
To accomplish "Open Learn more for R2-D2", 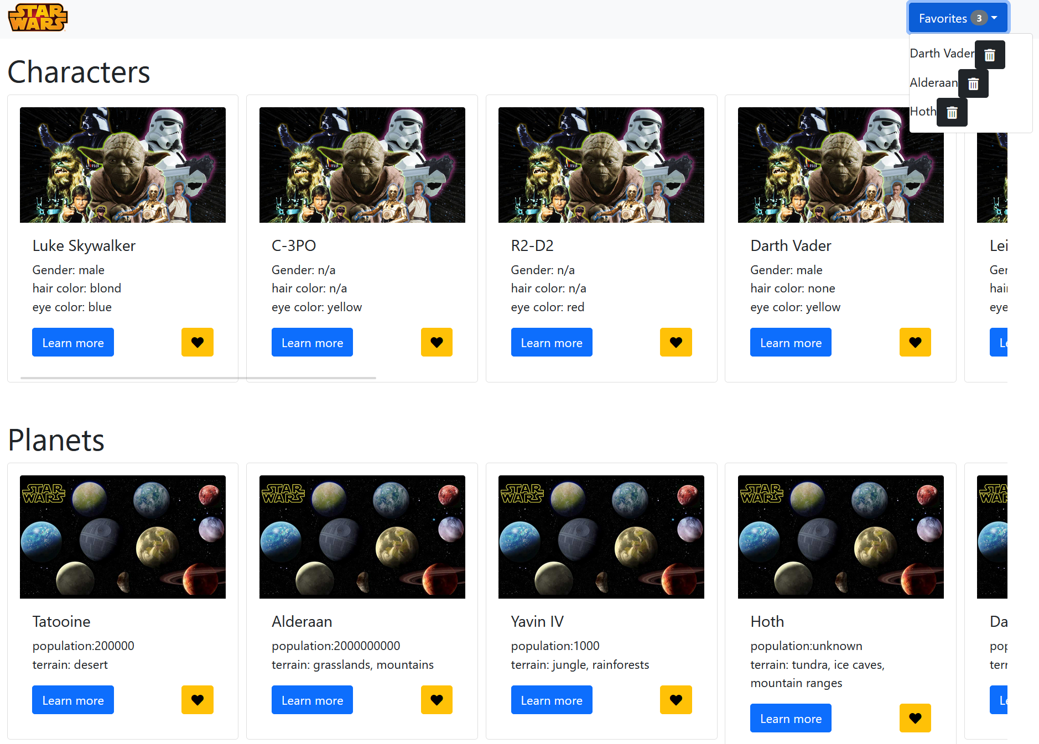I will 552,342.
